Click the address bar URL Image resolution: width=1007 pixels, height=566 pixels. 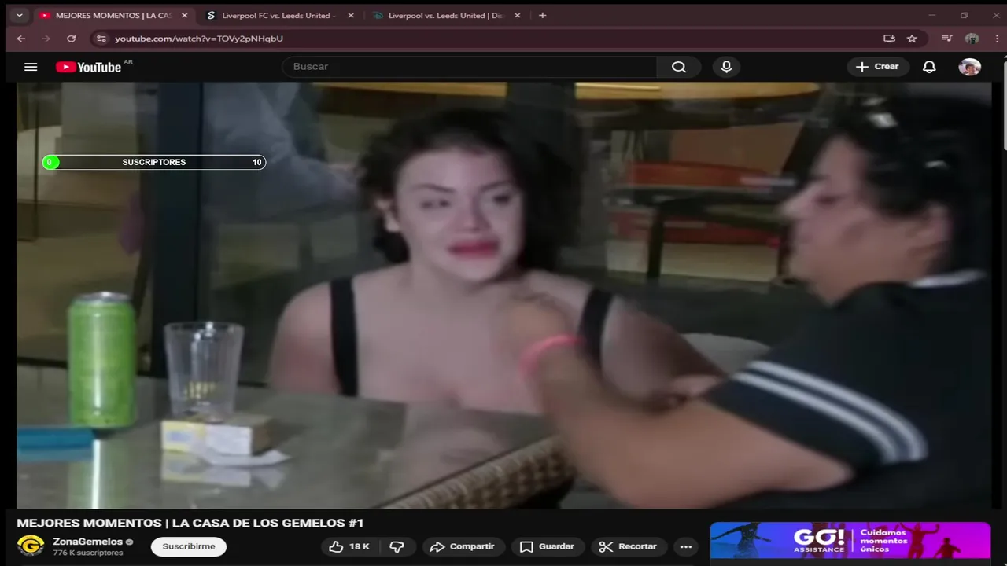199,39
